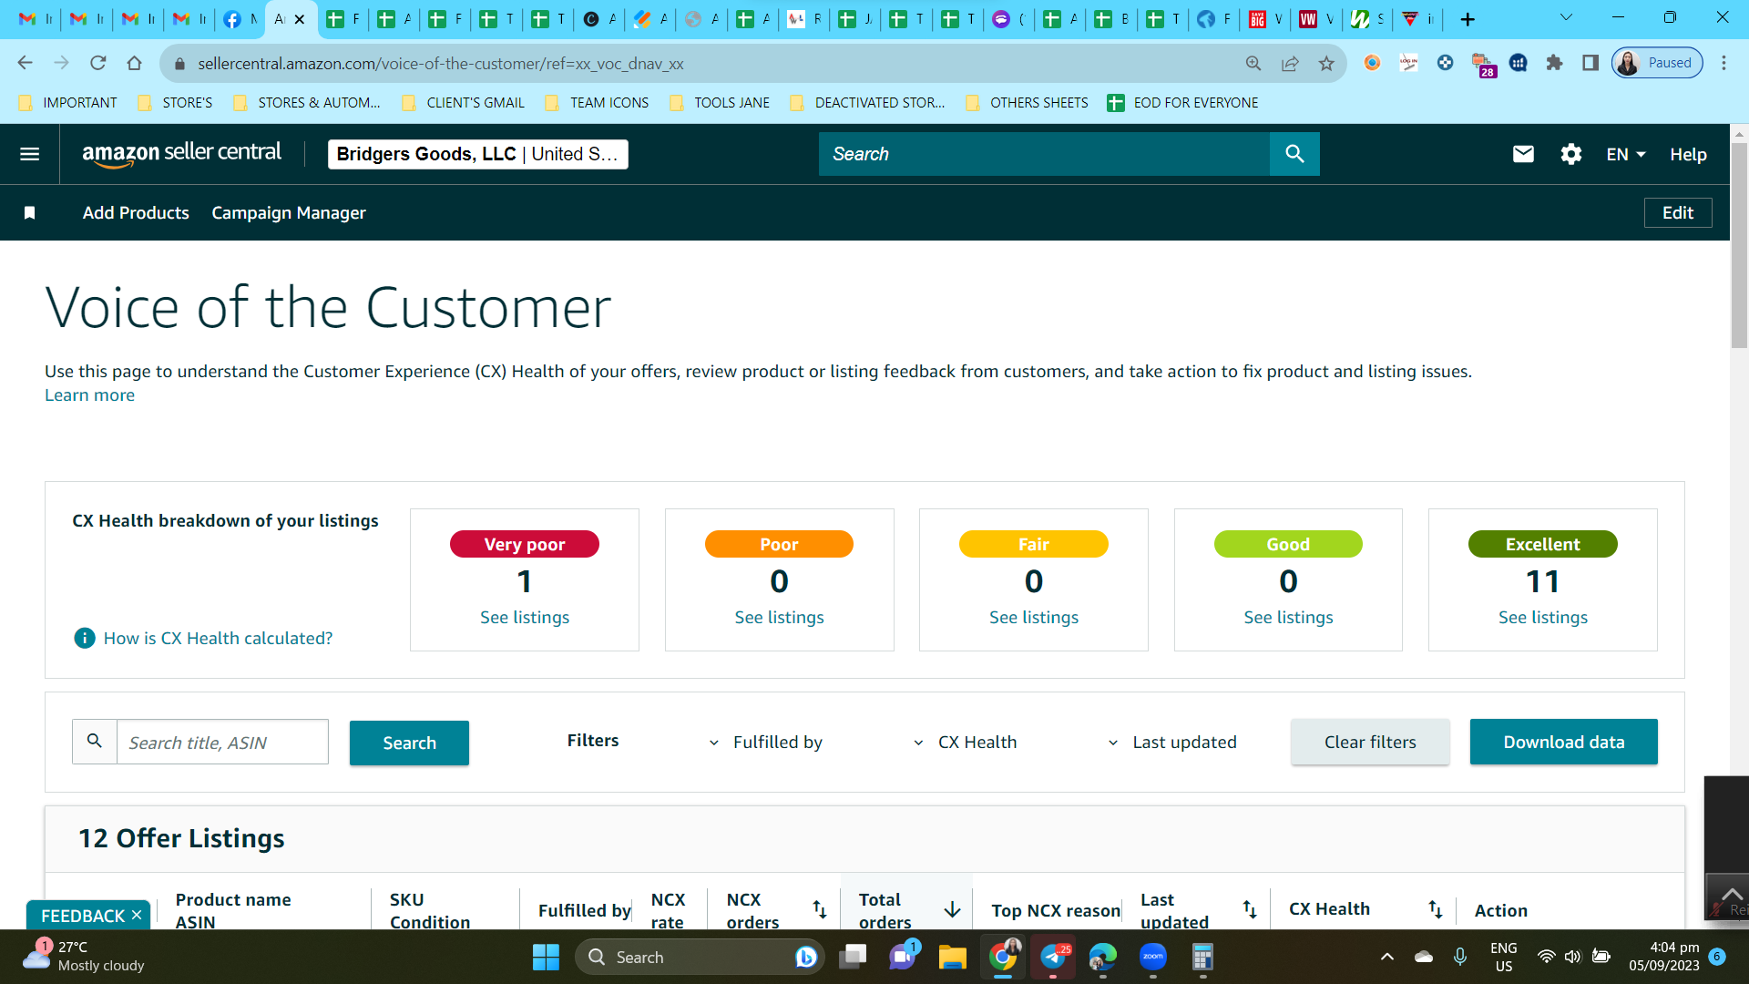Viewport: 1749px width, 984px height.
Task: Open the EN language dropdown
Action: tap(1626, 154)
